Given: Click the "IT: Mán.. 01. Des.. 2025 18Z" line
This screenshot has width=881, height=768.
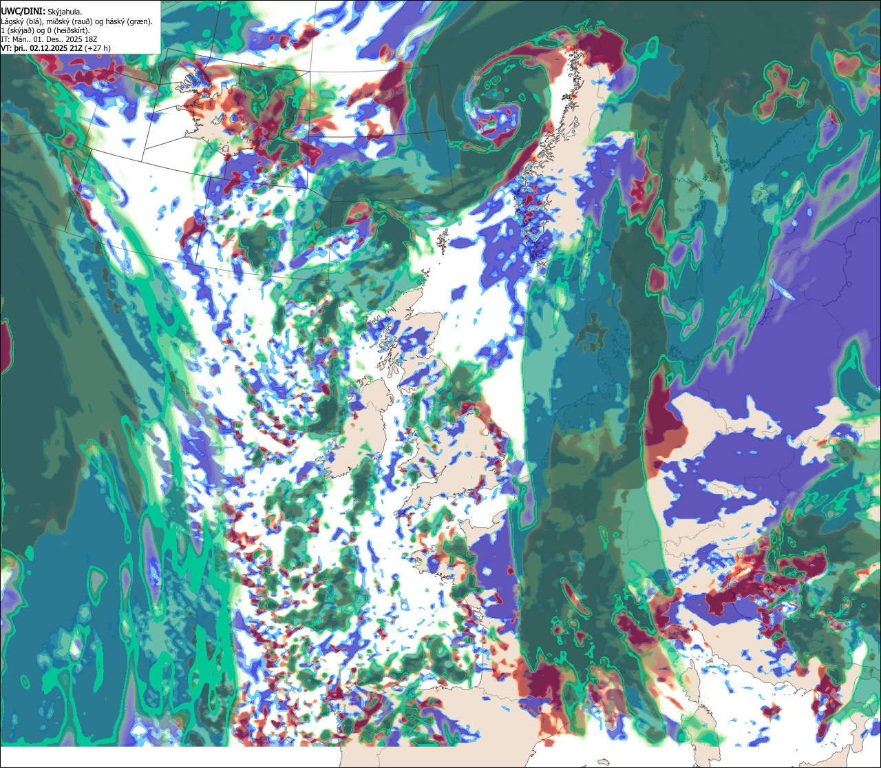Looking at the screenshot, I should [50, 39].
